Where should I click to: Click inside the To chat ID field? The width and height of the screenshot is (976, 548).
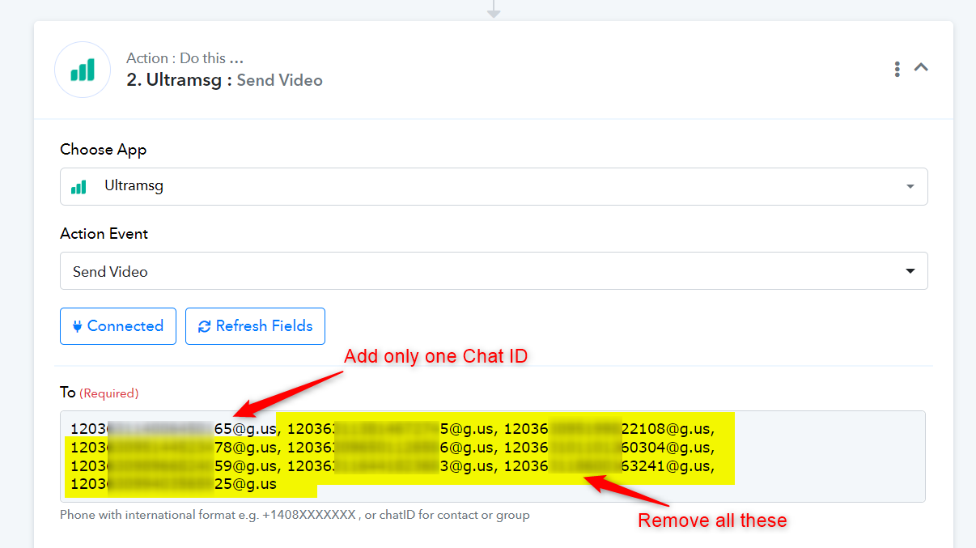pos(493,457)
